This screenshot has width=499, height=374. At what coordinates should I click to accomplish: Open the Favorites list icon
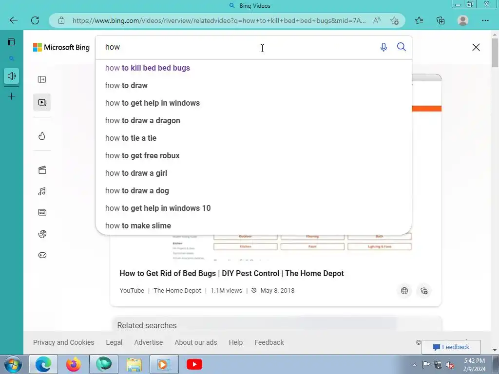(x=419, y=20)
